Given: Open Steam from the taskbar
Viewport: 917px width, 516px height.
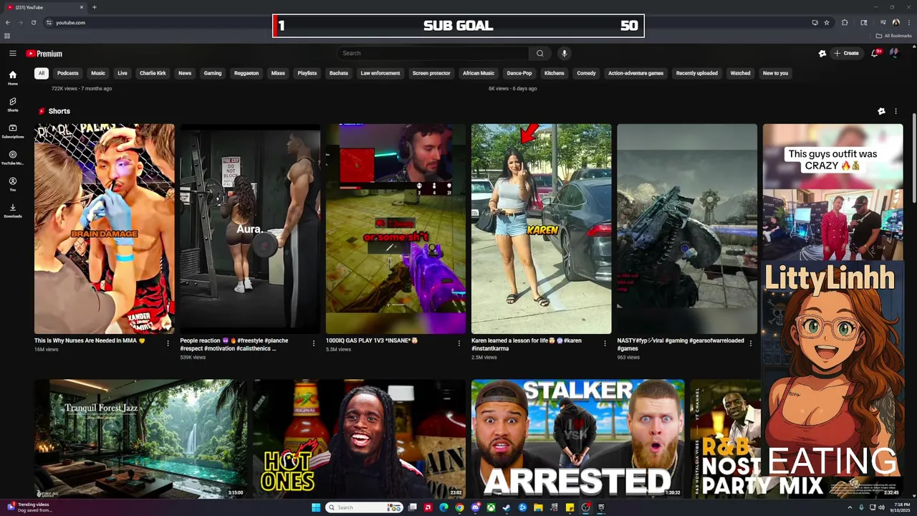Looking at the screenshot, I should pos(506,507).
